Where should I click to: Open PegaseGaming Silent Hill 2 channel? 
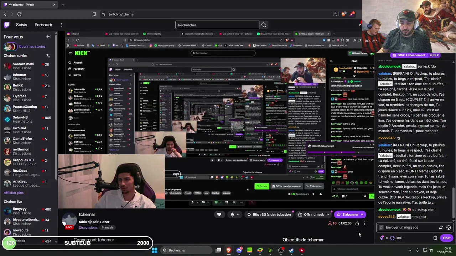tap(28, 109)
